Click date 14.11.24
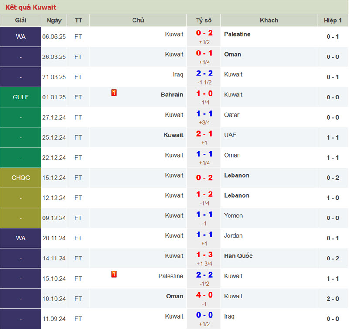The width and height of the screenshot is (349, 329). [54, 258]
